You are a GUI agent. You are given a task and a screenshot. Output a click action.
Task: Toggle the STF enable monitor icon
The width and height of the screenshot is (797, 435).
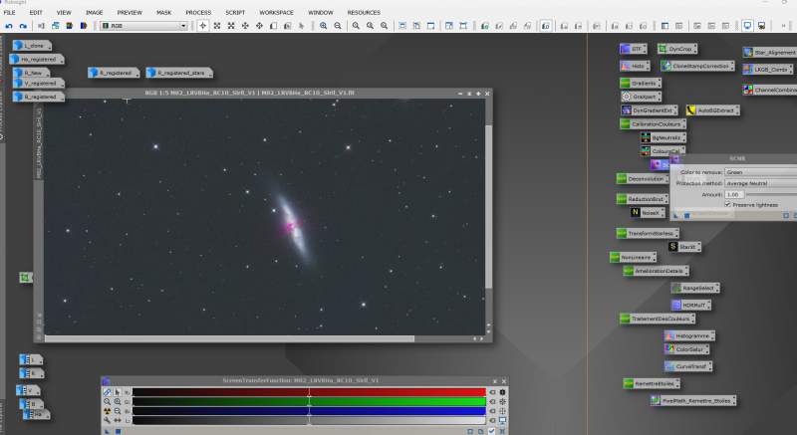[x=503, y=420]
